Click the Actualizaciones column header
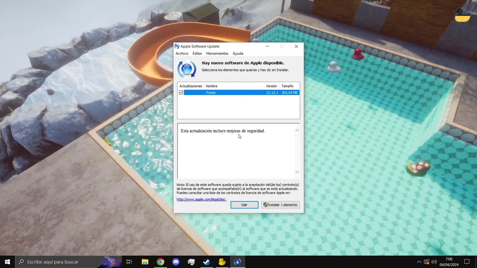This screenshot has width=477, height=268. (191, 86)
